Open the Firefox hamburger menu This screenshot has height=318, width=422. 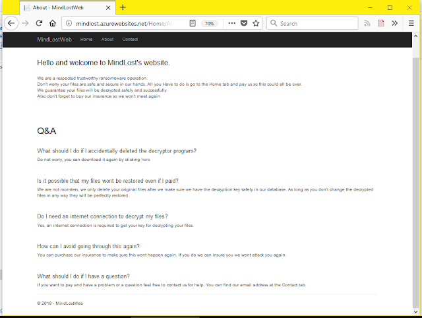click(411, 24)
